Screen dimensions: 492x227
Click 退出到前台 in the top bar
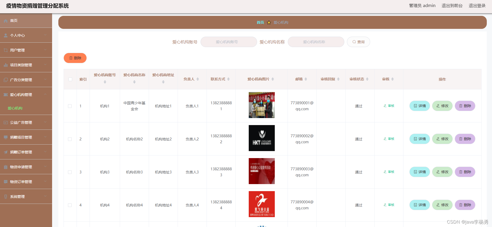click(x=452, y=6)
